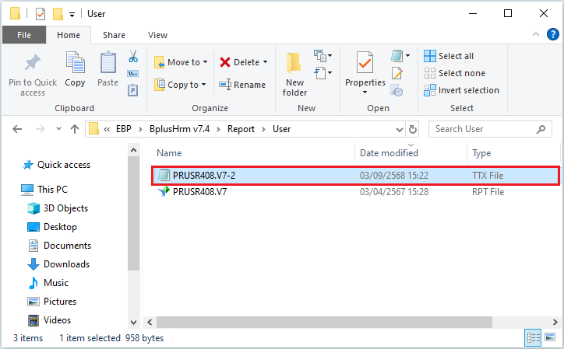Click the Cut scissors icon
Viewport: 564px width, 349px height.
coord(132,57)
